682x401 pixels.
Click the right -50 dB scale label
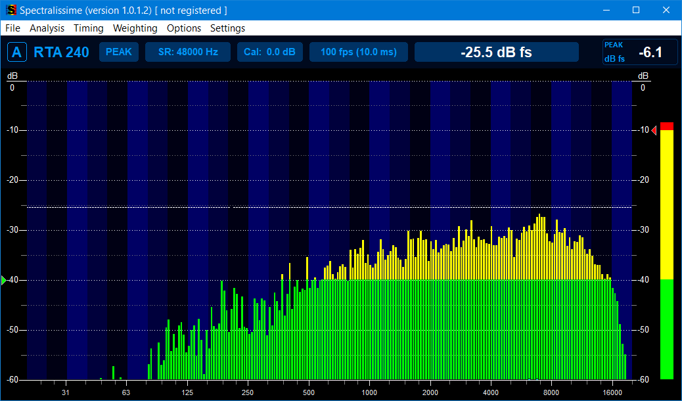click(x=642, y=329)
